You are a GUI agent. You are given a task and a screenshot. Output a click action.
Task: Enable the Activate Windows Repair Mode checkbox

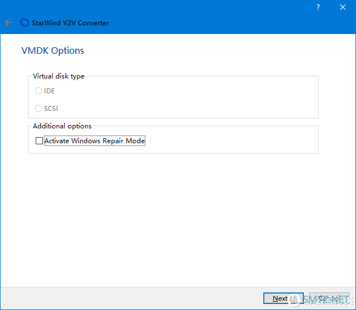(x=39, y=141)
